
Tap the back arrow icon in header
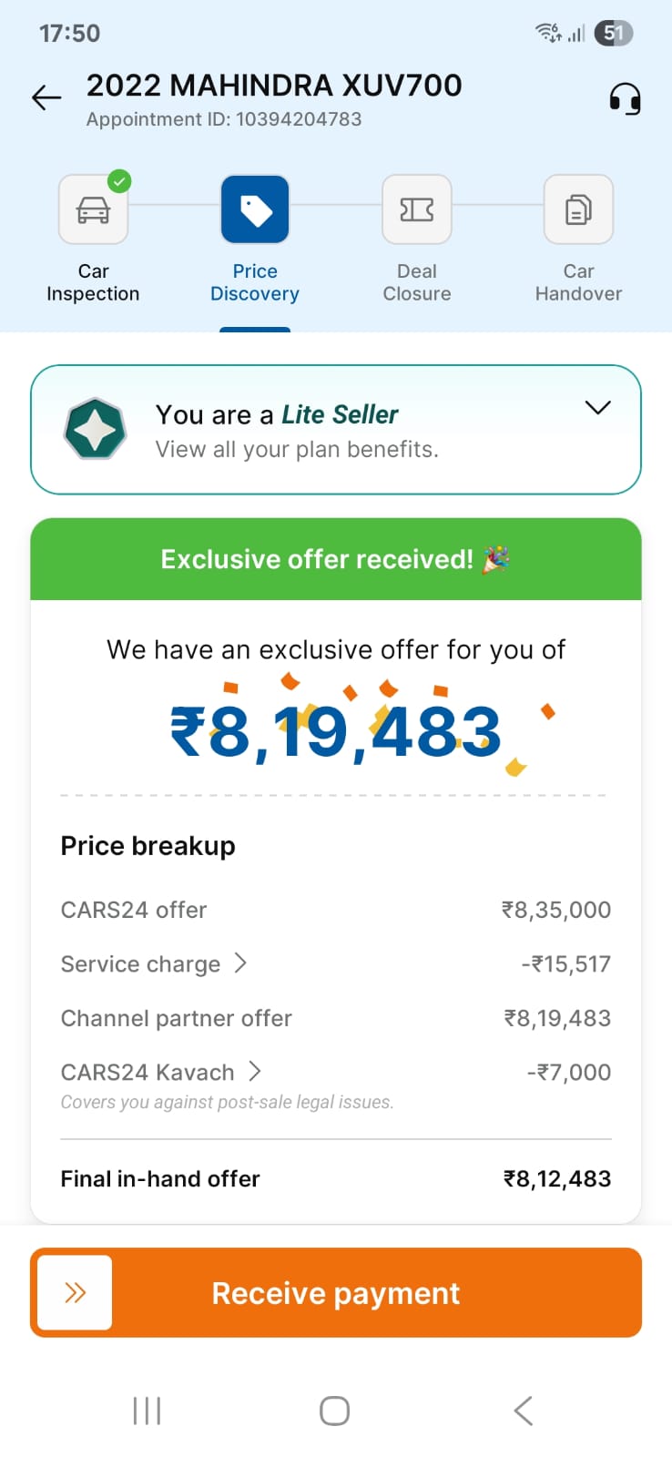[x=46, y=97]
